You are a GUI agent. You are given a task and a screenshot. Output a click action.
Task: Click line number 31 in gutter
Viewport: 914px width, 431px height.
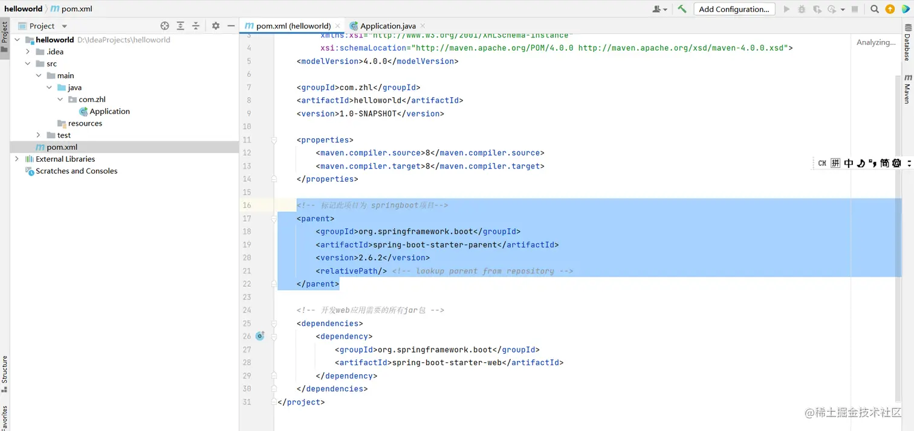coord(247,402)
